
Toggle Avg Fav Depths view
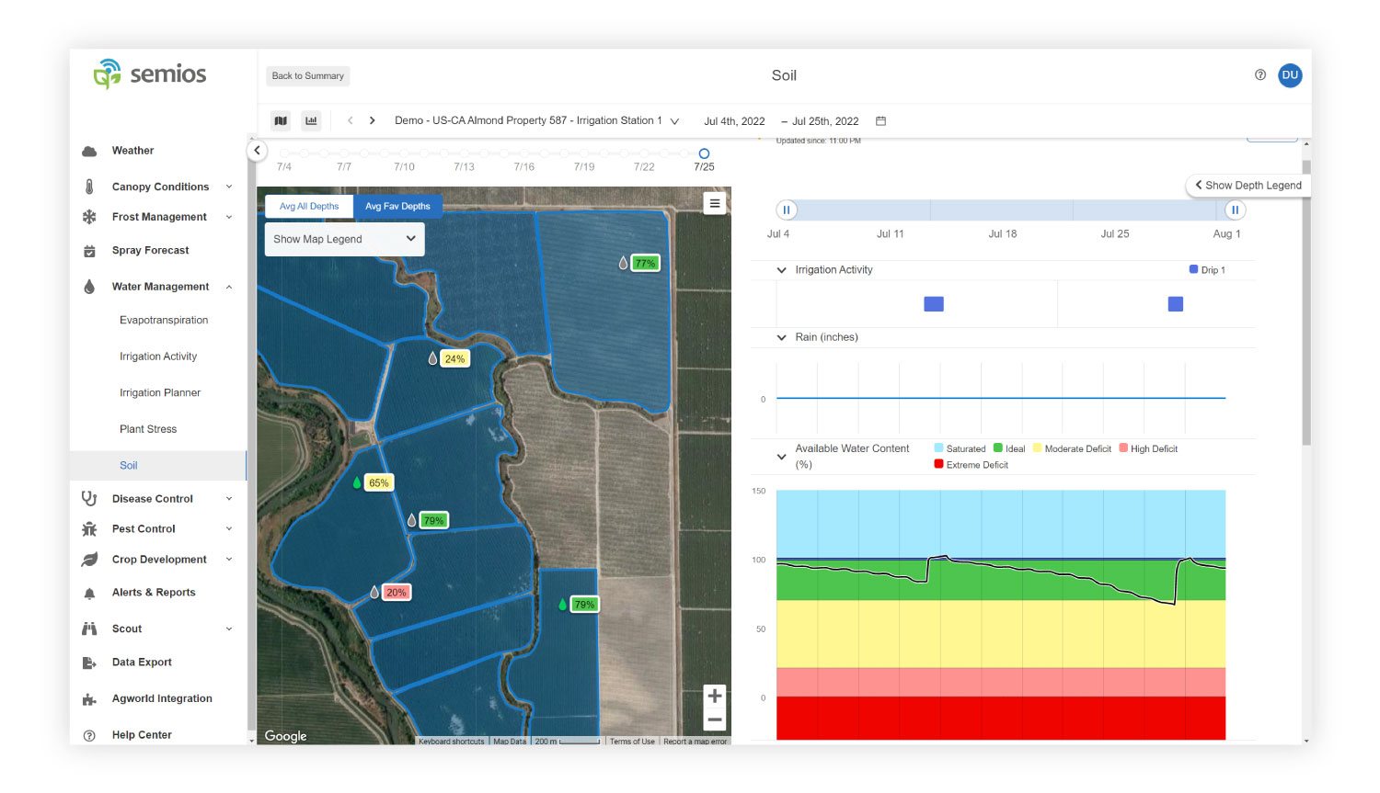click(397, 207)
